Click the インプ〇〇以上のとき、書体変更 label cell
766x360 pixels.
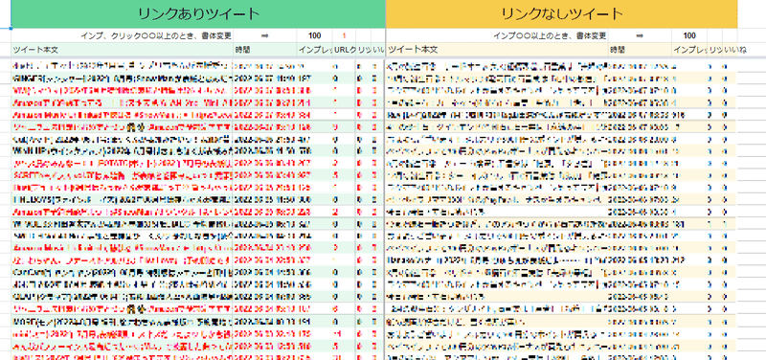pos(497,35)
